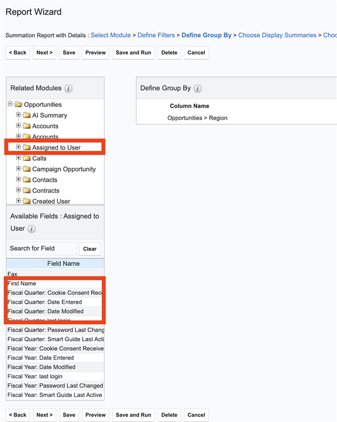Click the info icon beside Related Modules
This screenshot has height=422, width=337.
(69, 89)
